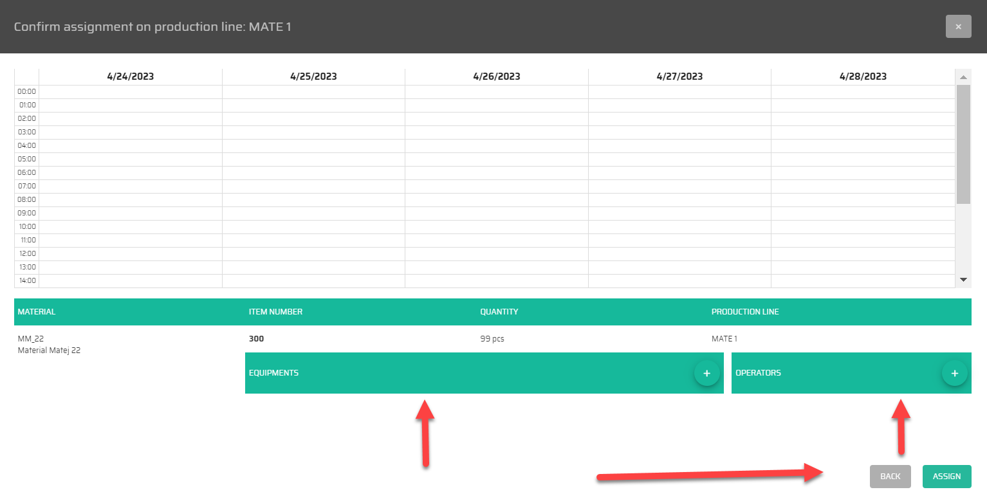Click the Equipments section title
Viewport: 987px width, 492px height.
click(273, 373)
